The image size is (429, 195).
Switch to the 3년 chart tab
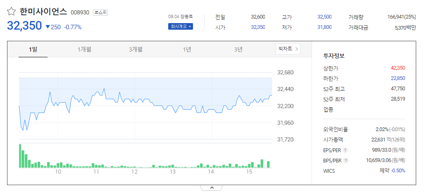238,49
